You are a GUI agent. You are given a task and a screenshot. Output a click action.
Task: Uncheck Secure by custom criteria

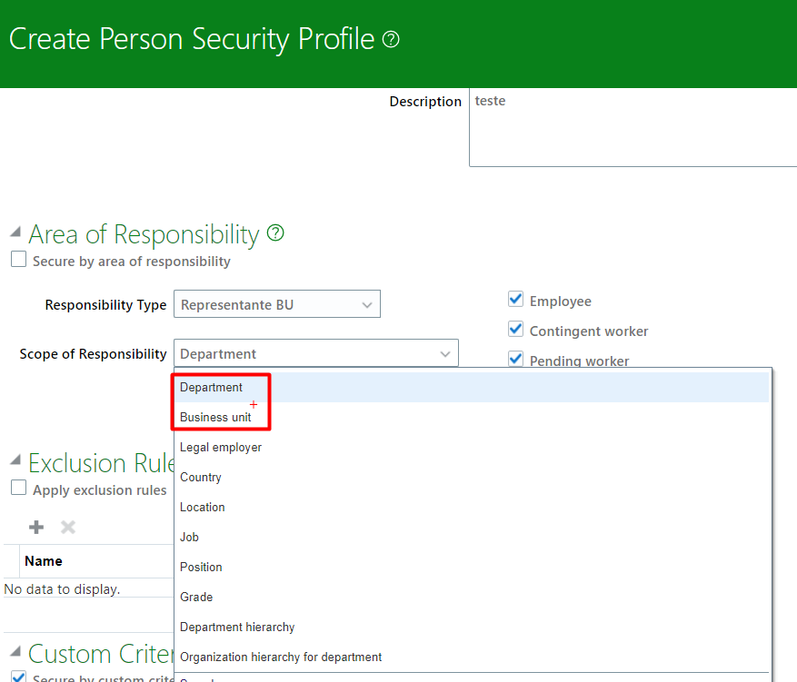[18, 677]
